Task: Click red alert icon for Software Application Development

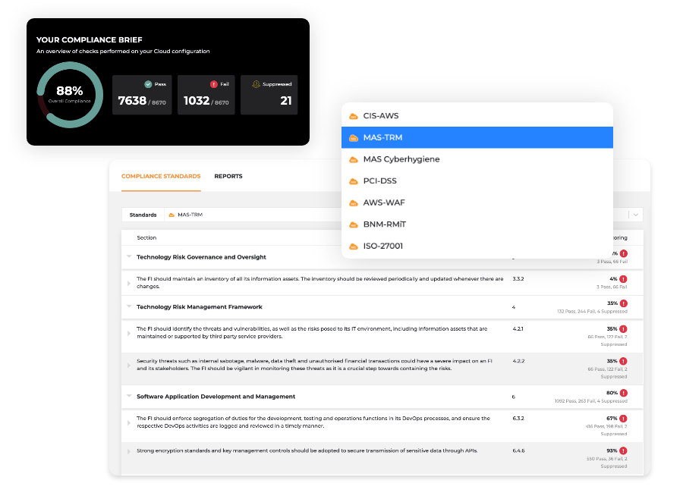Action: click(x=623, y=393)
